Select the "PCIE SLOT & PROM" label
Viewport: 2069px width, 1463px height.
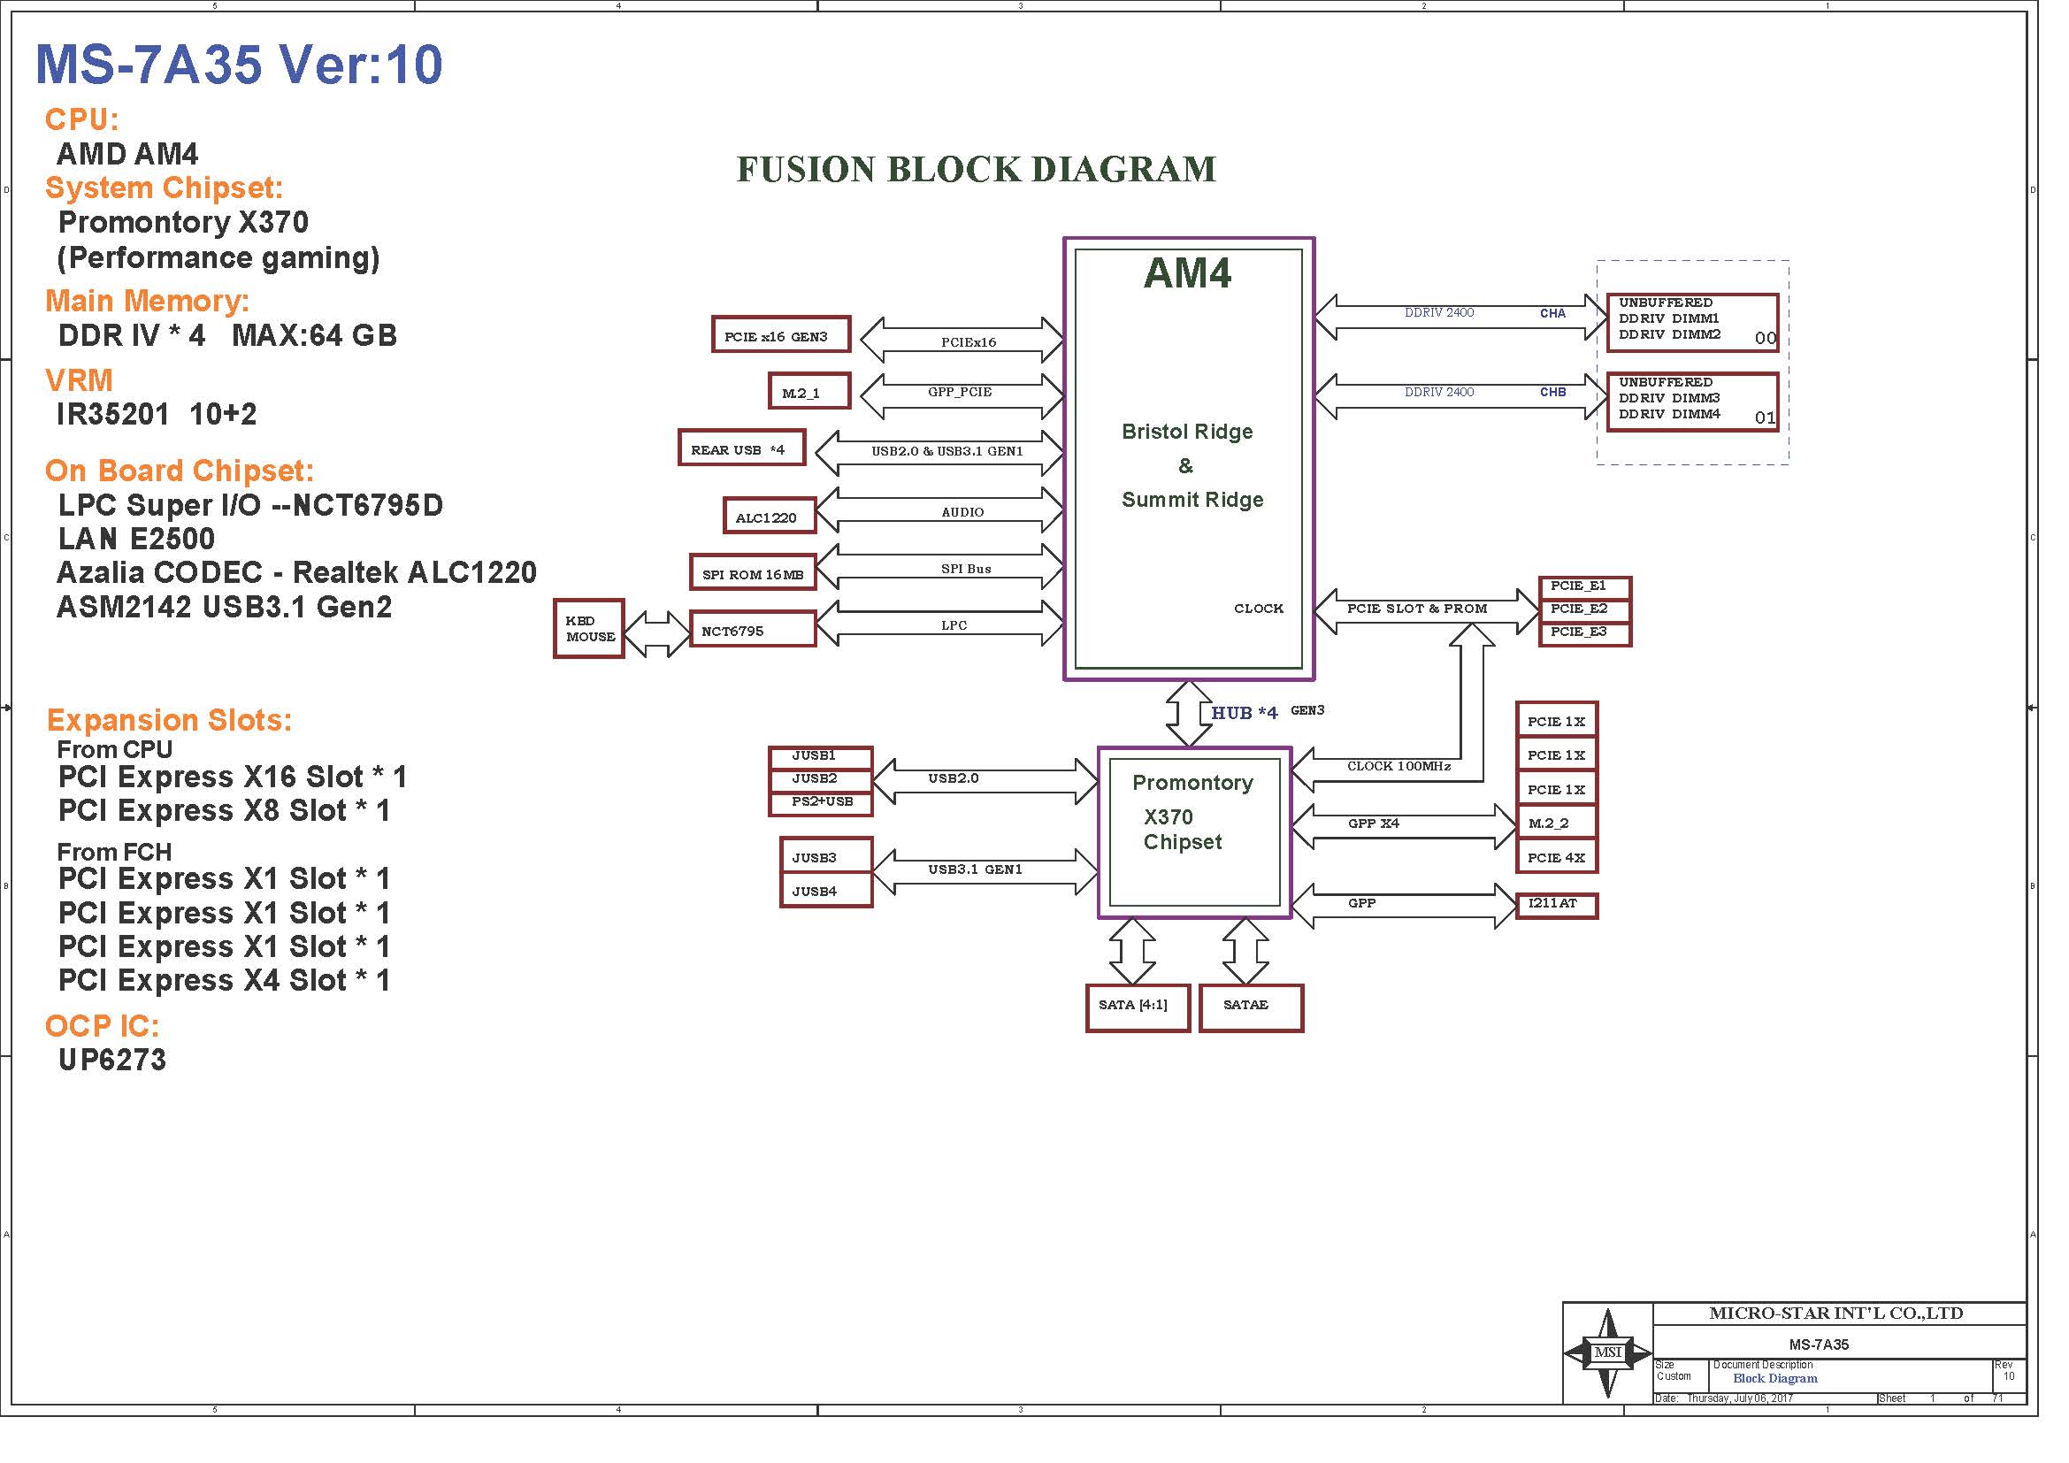(x=1416, y=608)
